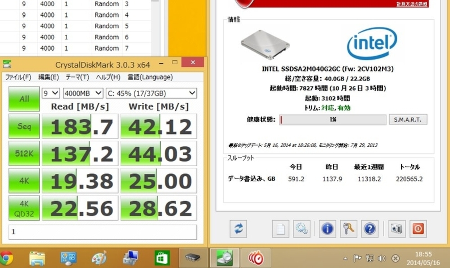Open the テーマ(T) menu

(x=77, y=77)
